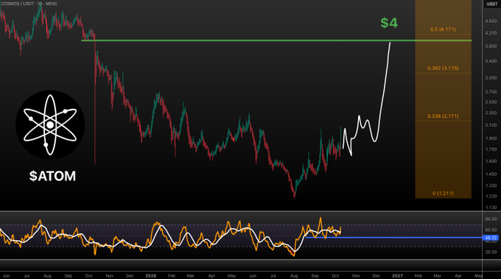Click the 0.5 (4.171) Fibonacci level label
The height and width of the screenshot is (279, 501).
click(443, 29)
